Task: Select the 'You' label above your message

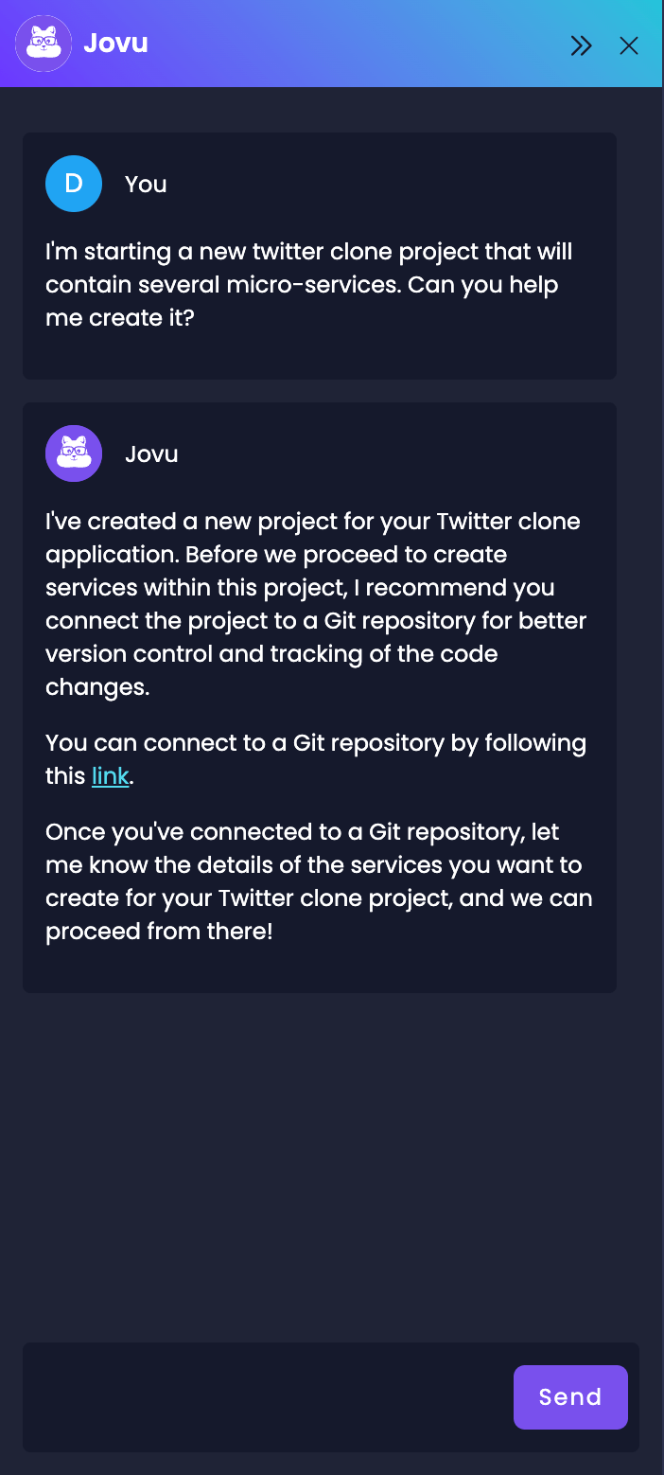Action: 145,183
